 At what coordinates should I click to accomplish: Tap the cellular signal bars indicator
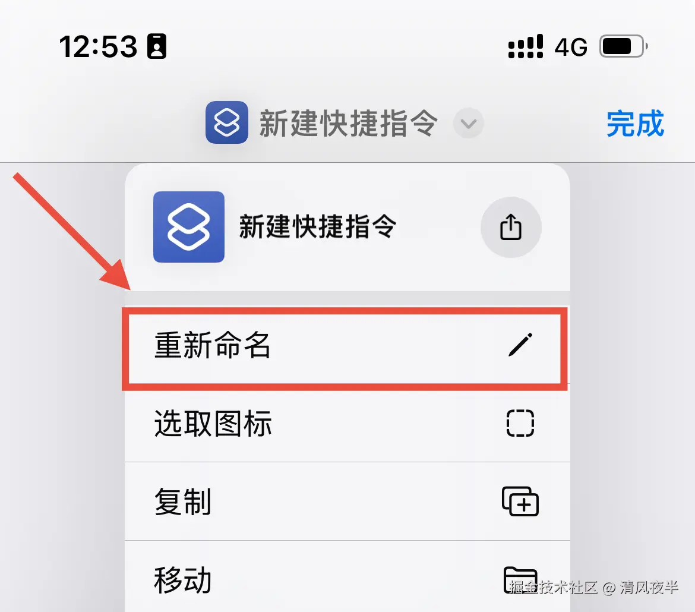click(x=525, y=46)
